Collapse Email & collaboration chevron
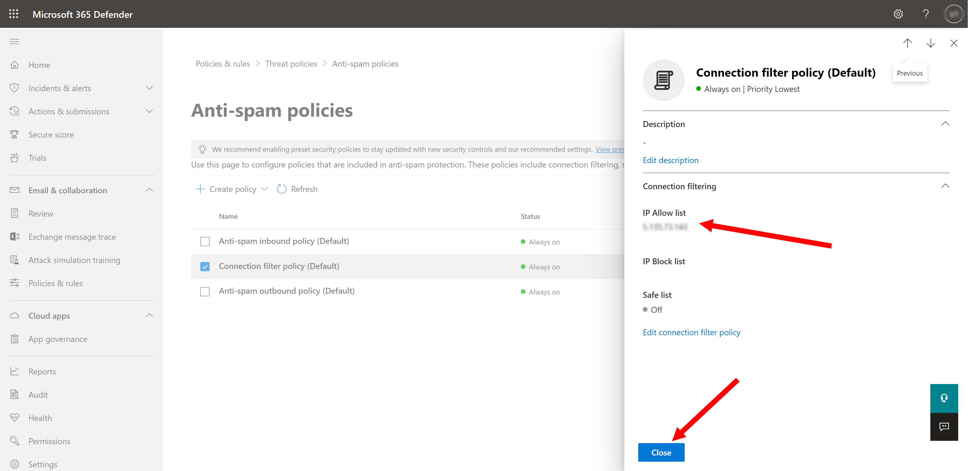968x471 pixels. pos(149,190)
